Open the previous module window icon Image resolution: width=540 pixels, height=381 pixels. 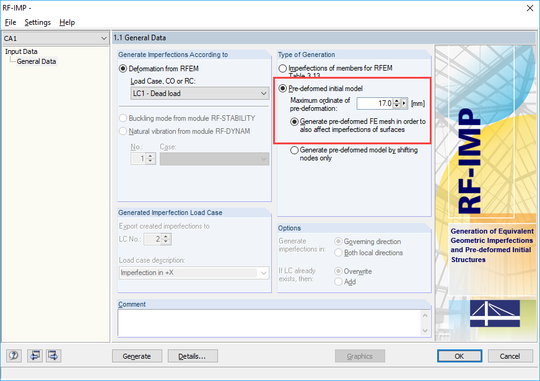[35, 356]
